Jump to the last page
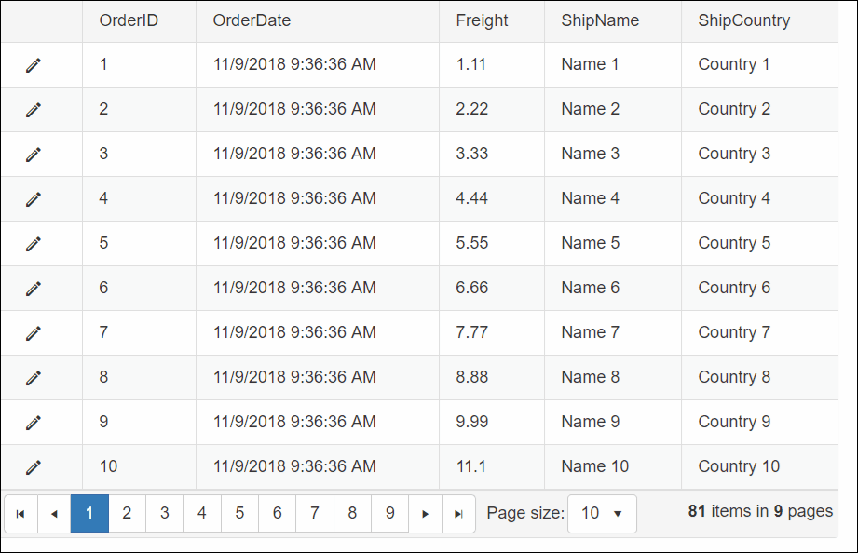858x553 pixels. (458, 514)
